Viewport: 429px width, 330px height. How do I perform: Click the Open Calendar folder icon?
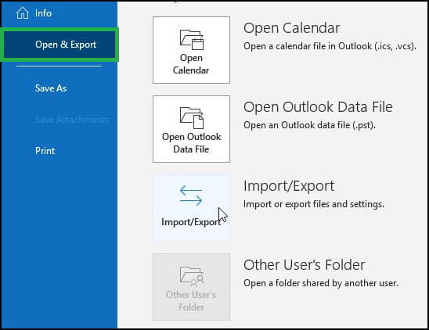192,40
